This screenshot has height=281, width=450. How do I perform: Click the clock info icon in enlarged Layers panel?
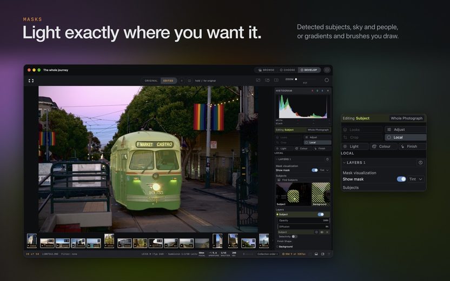tap(420, 163)
